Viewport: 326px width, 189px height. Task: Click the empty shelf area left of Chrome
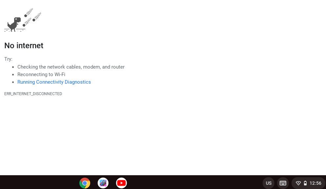[x=39, y=182]
